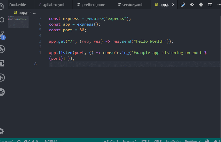
Task: Switch to the Dockerfile tab
Action: (18, 5)
